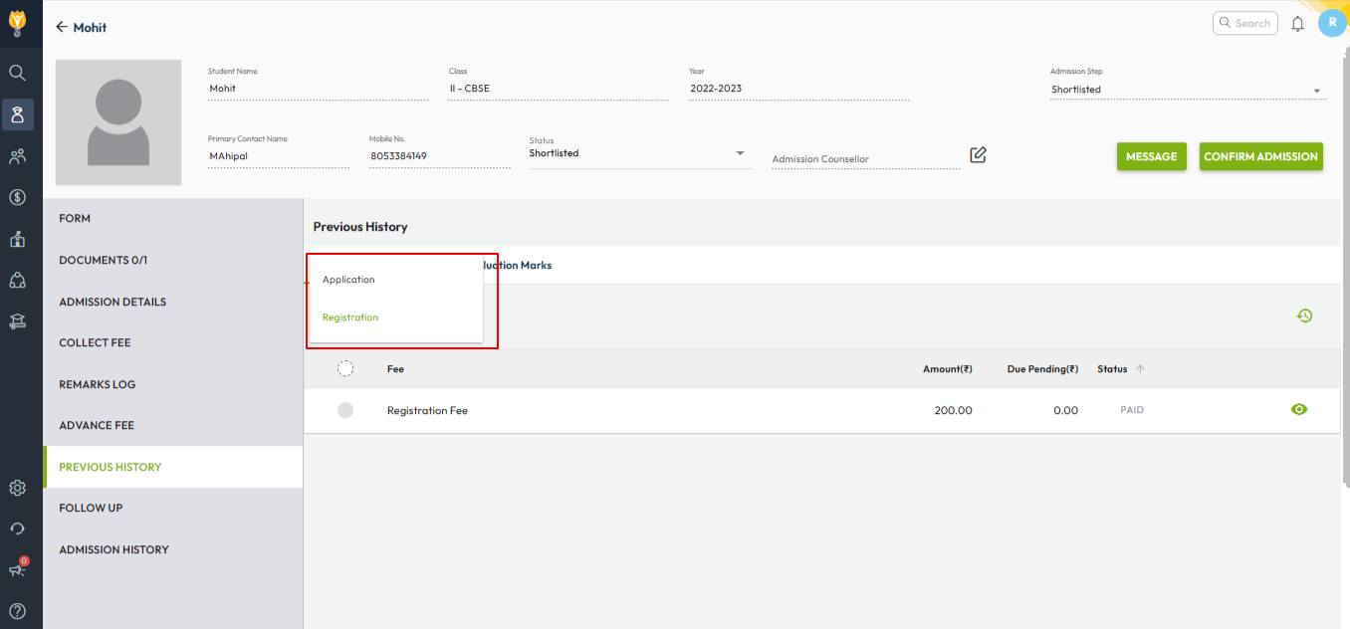Click the dollar fee icon in sidebar

pos(17,197)
